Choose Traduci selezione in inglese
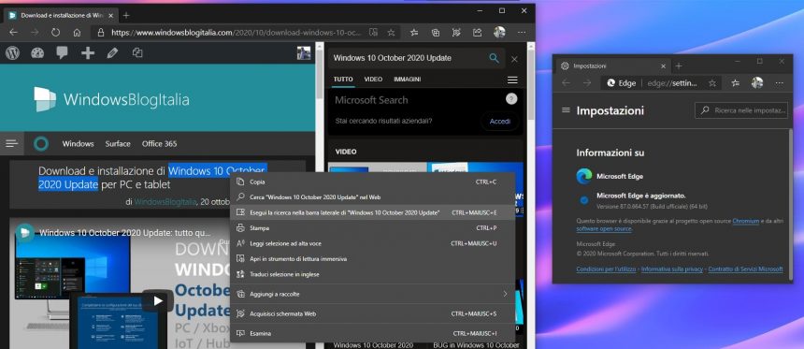This screenshot has width=804, height=349. point(372,274)
